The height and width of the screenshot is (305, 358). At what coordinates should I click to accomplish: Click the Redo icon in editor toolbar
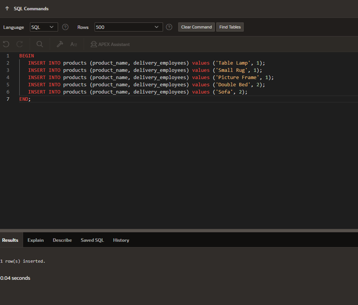point(19,44)
